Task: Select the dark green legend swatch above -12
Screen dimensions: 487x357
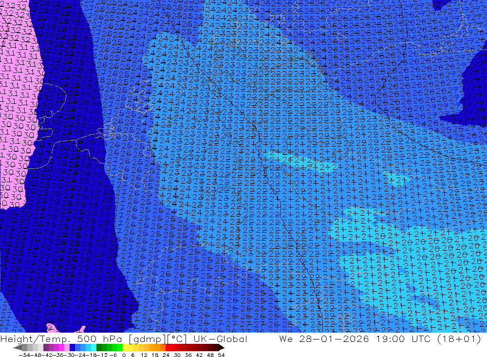Action: (99, 348)
